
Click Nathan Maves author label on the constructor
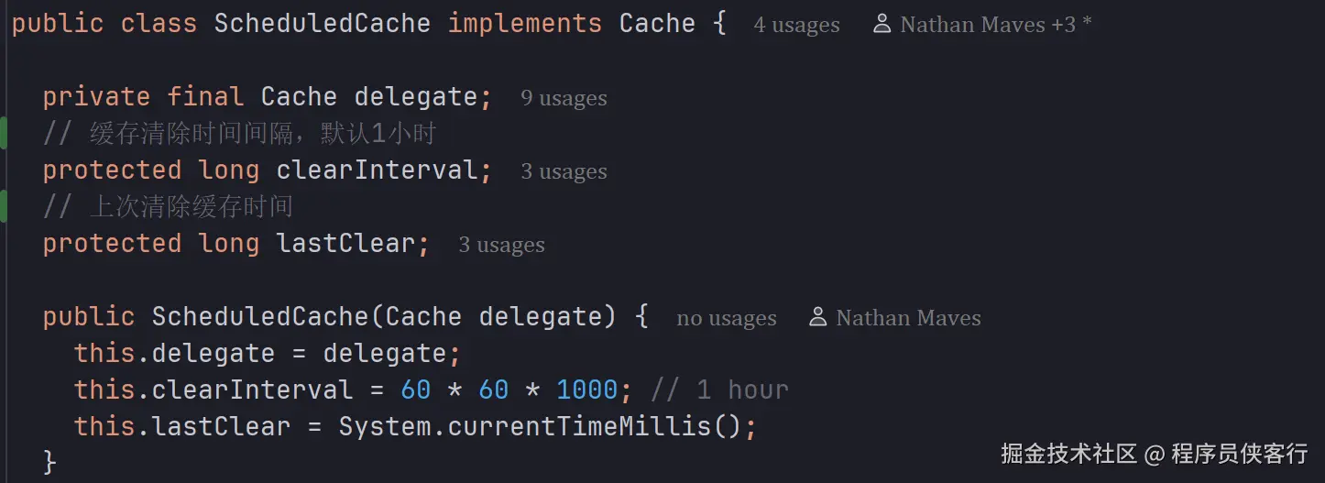908,318
